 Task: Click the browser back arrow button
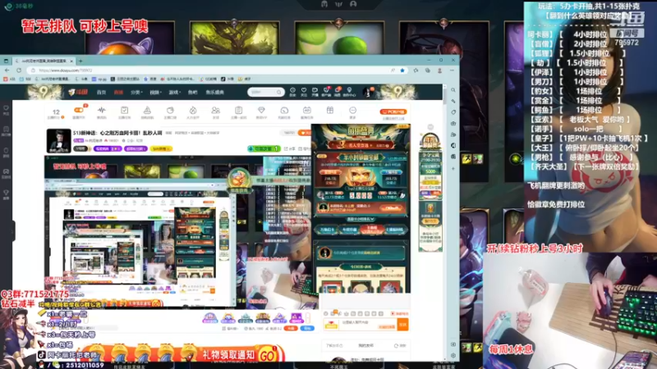coord(7,71)
